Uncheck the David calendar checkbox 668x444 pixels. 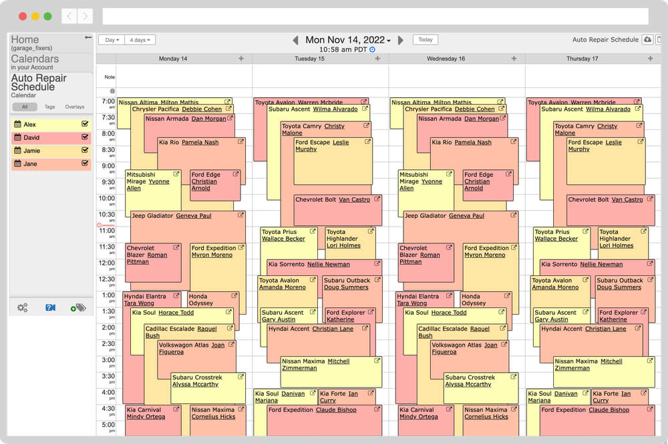coord(85,137)
